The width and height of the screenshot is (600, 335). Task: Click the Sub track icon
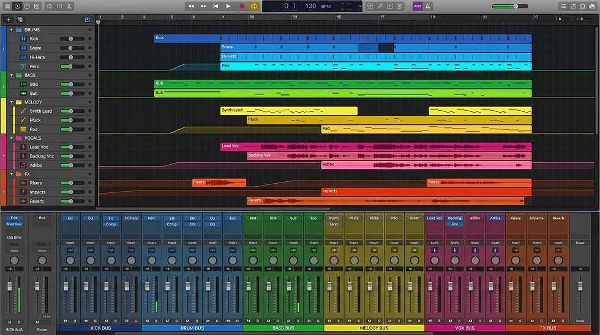click(x=23, y=94)
